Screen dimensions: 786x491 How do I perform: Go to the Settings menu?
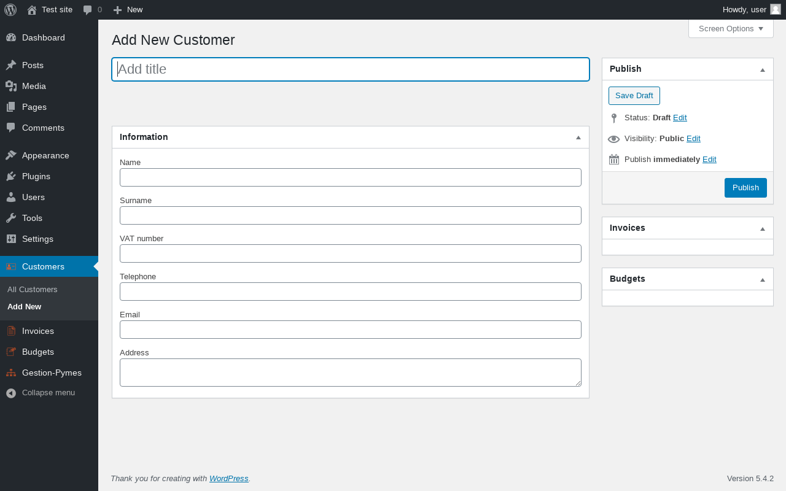[37, 239]
